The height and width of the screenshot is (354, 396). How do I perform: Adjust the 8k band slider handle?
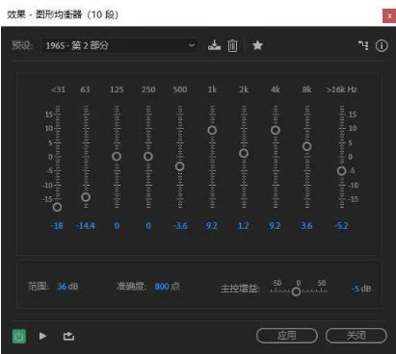pyautogui.click(x=306, y=146)
